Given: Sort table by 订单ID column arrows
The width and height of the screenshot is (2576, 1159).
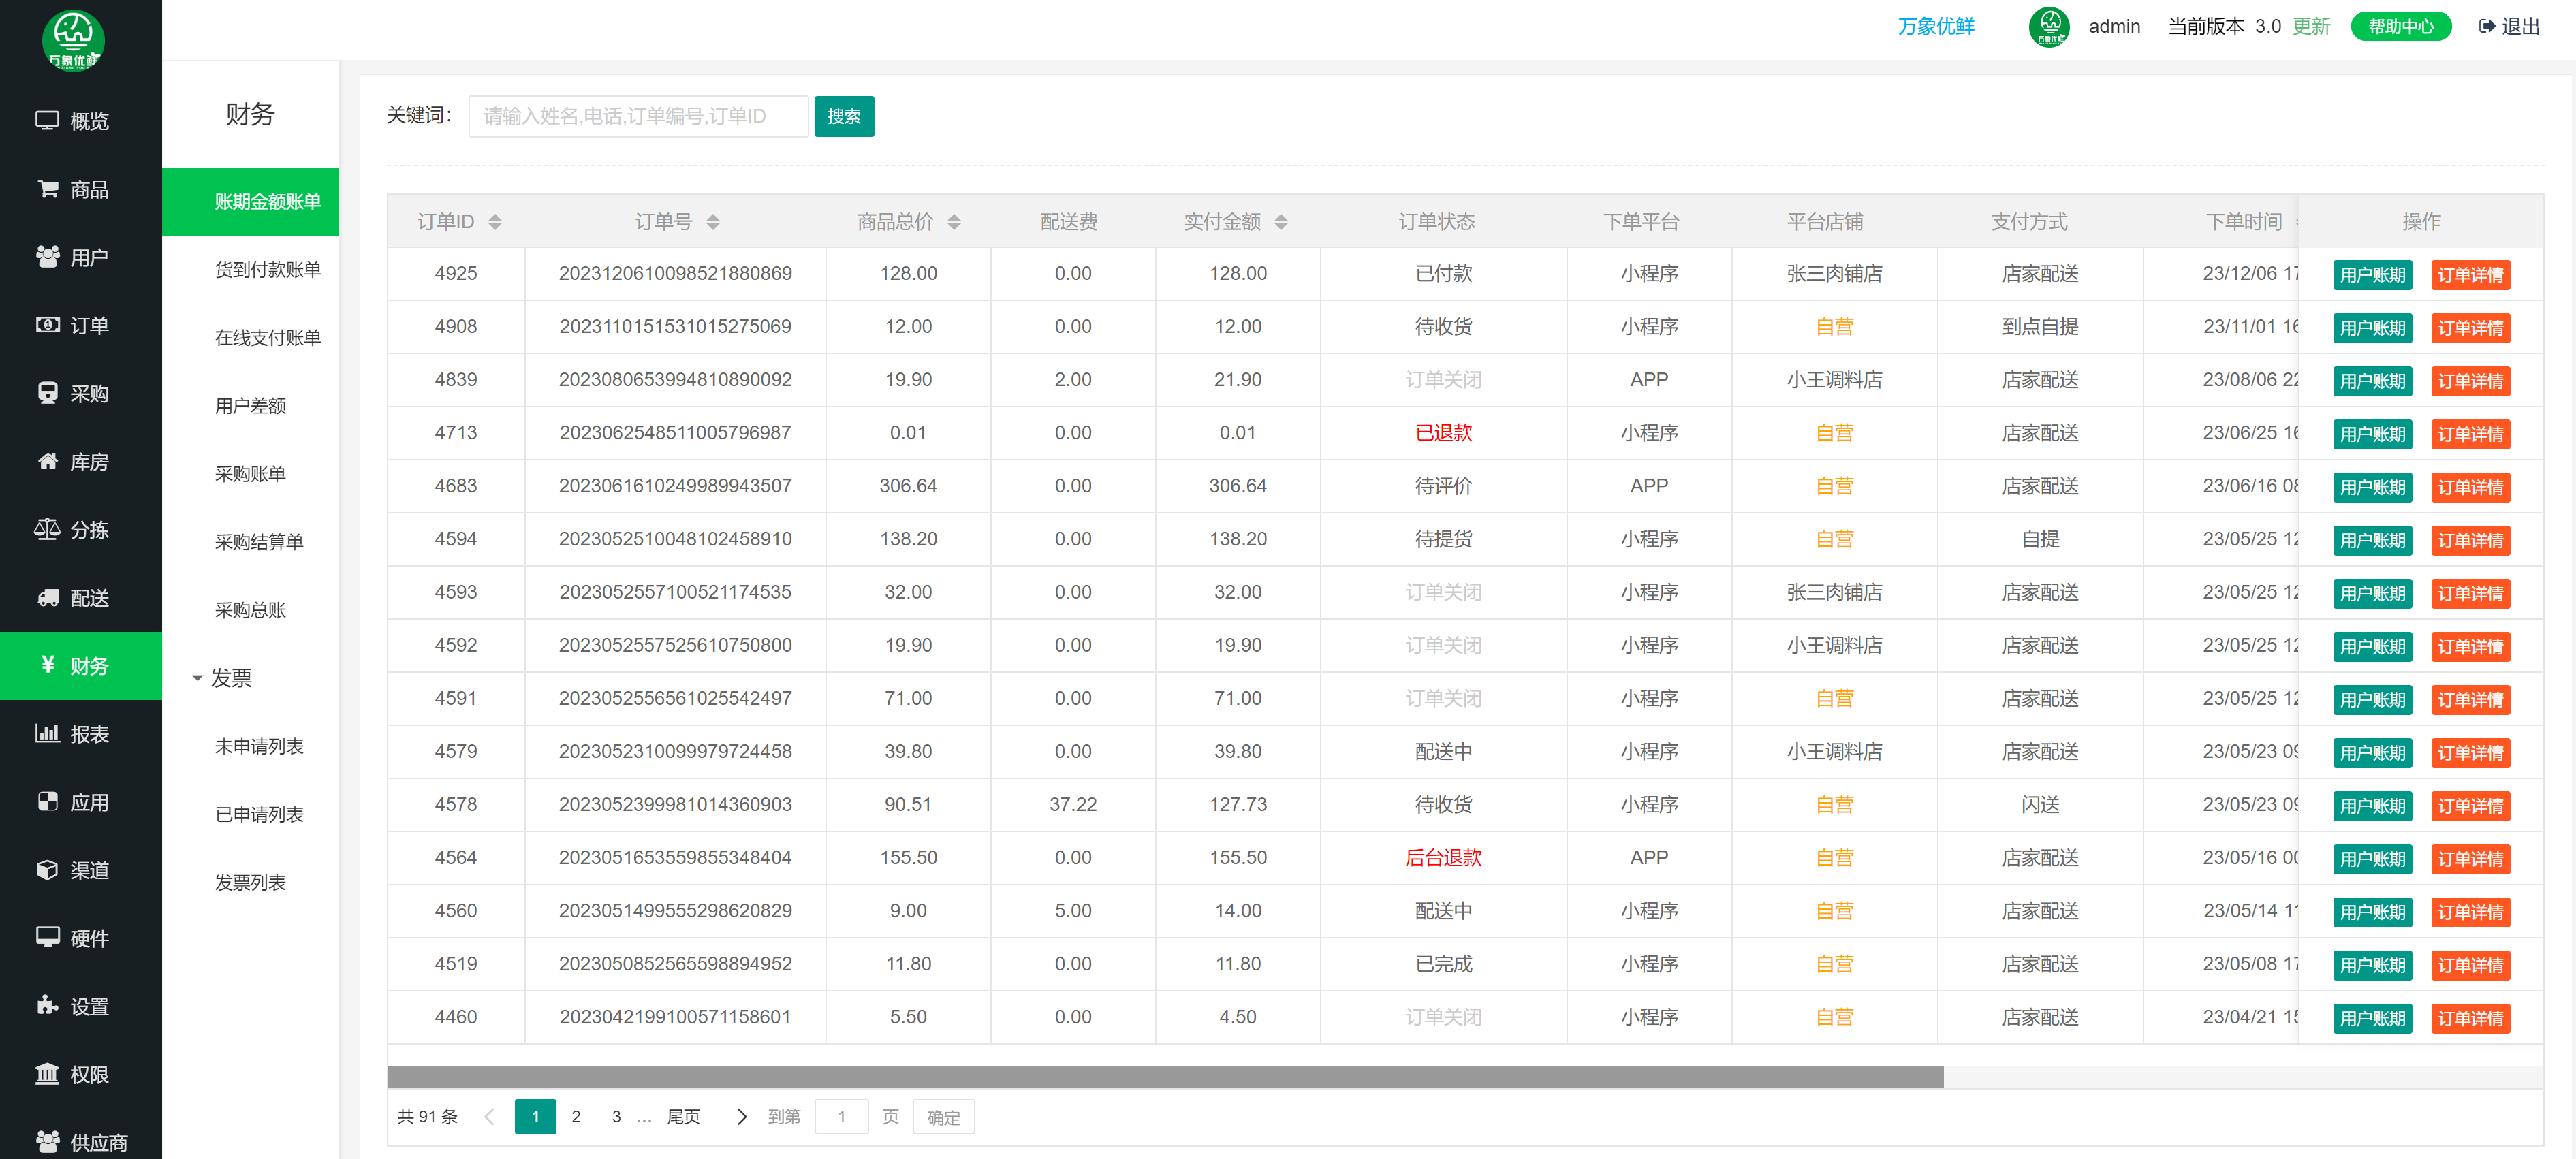Looking at the screenshot, I should click(x=495, y=222).
